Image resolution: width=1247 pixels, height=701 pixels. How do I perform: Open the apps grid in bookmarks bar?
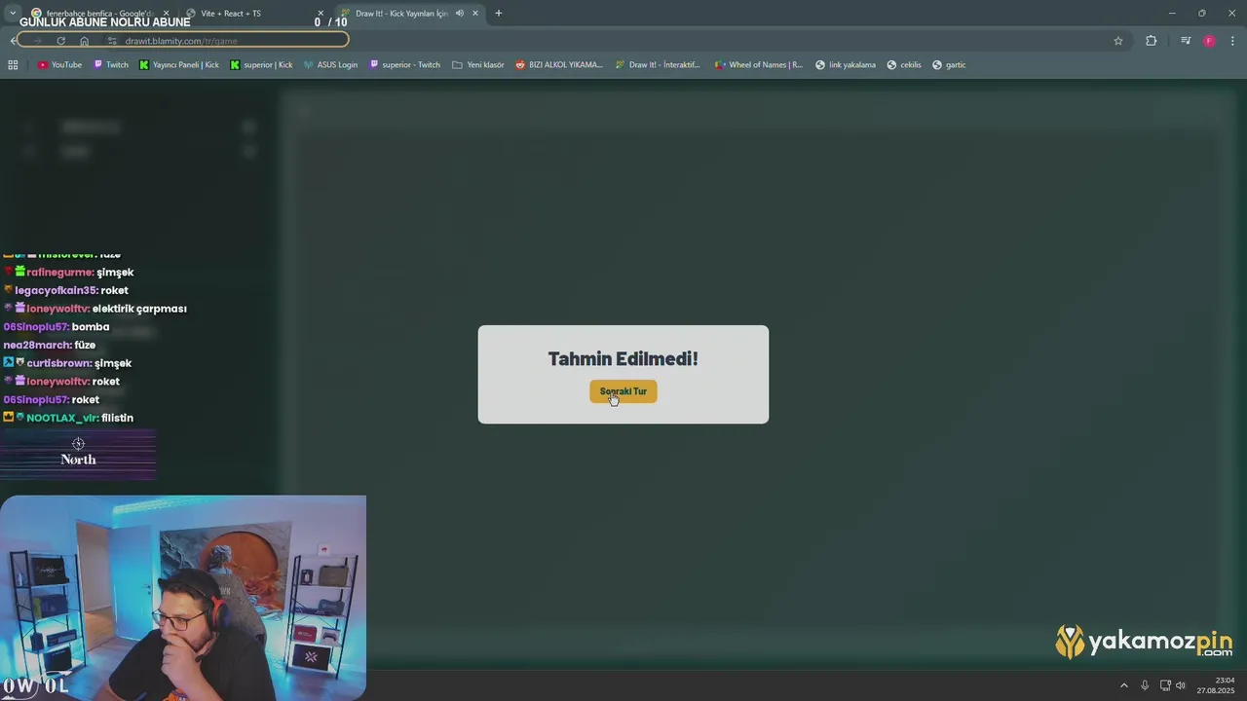pyautogui.click(x=13, y=65)
